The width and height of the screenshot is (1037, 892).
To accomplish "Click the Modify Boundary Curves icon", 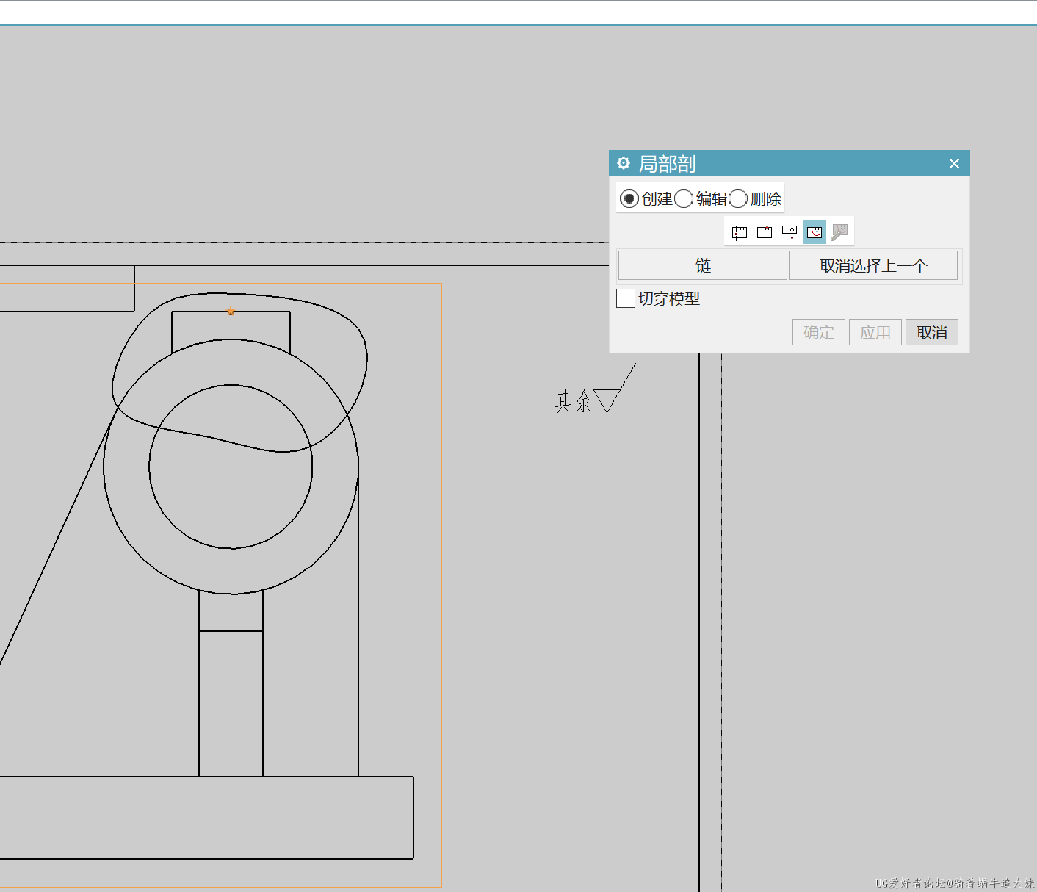I will 839,232.
